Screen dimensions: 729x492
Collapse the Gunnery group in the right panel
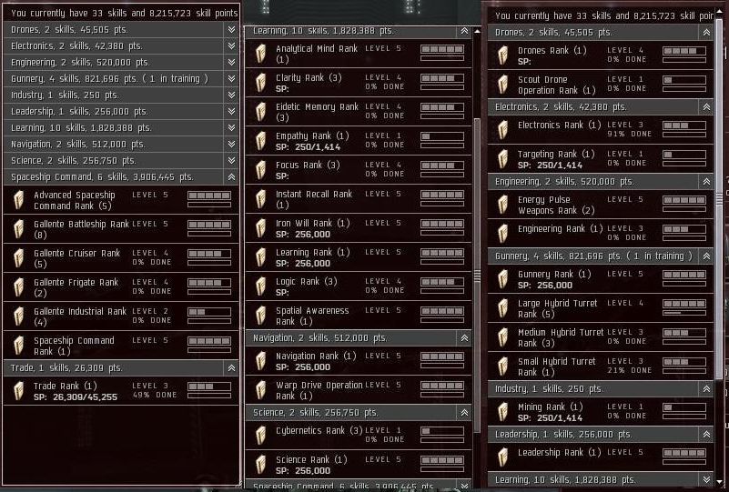pos(706,256)
